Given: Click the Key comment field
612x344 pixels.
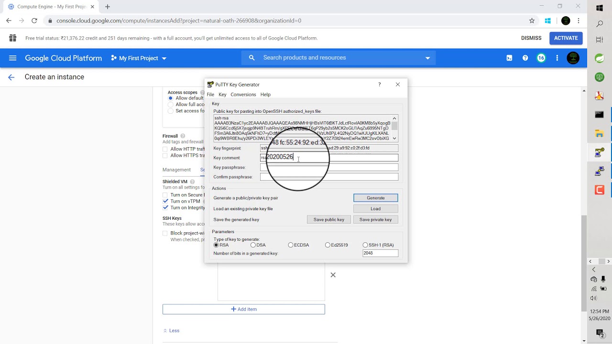Looking at the screenshot, I should pos(329,158).
